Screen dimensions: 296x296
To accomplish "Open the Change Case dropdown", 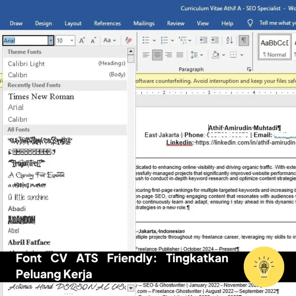I will 110,40.
